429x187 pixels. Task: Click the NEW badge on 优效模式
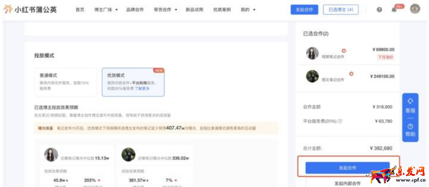pyautogui.click(x=158, y=70)
